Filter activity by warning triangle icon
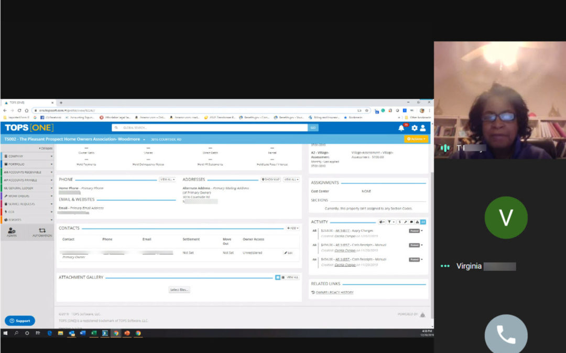Screen dimensions: 566x353 point(417,222)
